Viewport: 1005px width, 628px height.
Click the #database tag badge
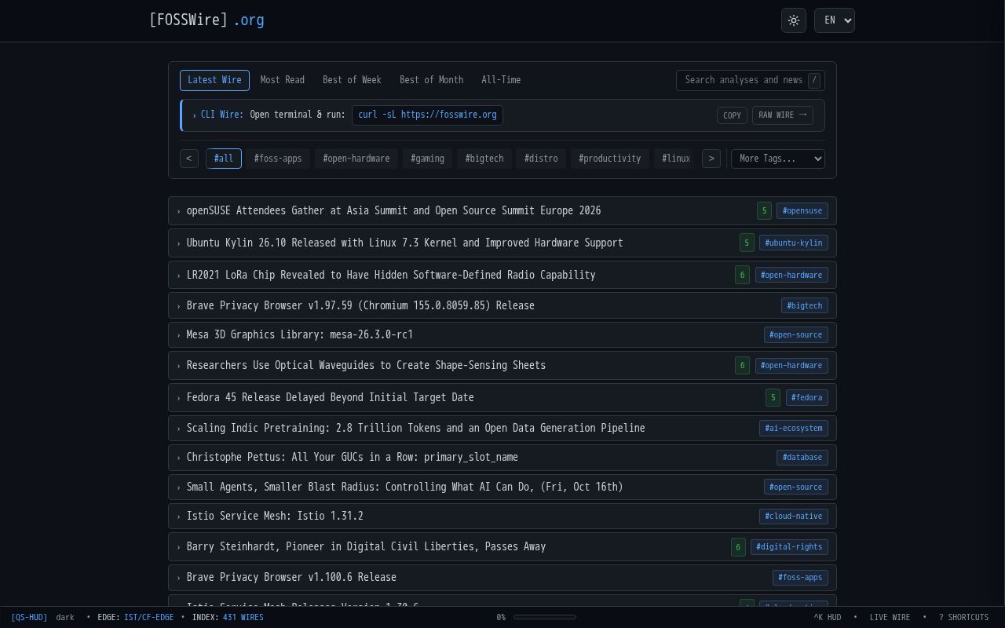point(802,457)
